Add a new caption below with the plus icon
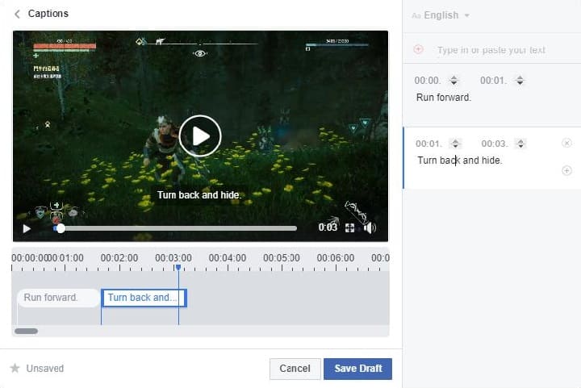The width and height of the screenshot is (581, 388). pyautogui.click(x=566, y=170)
